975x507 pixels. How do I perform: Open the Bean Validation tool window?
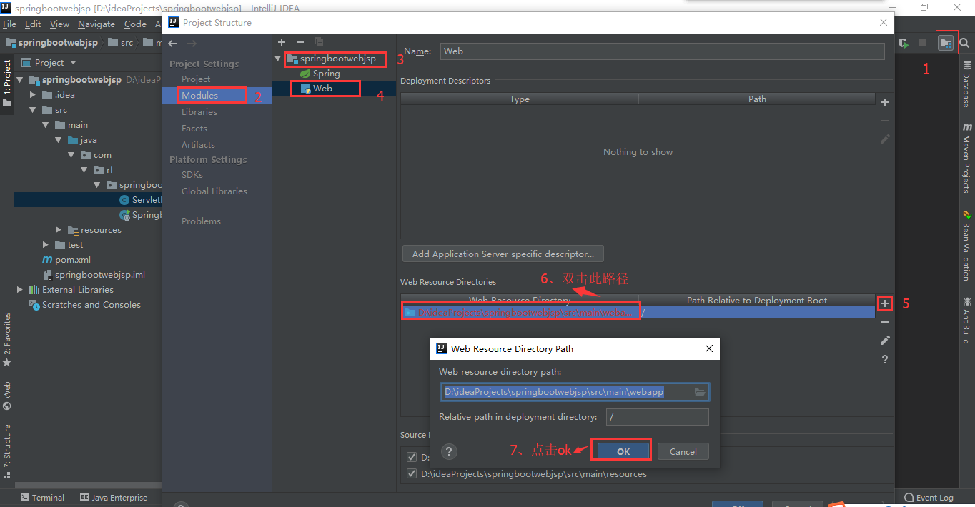[966, 245]
